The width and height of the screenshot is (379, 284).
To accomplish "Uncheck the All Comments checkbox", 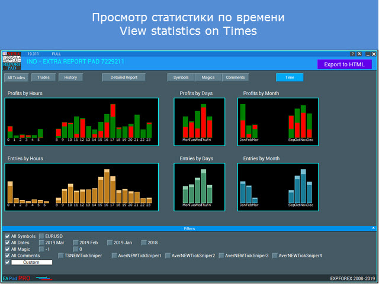I will coord(8,256).
